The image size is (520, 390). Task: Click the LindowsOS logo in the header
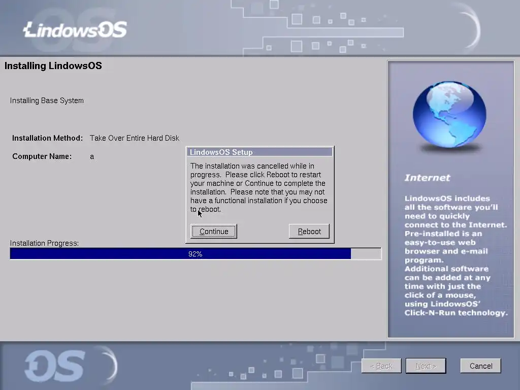click(75, 29)
